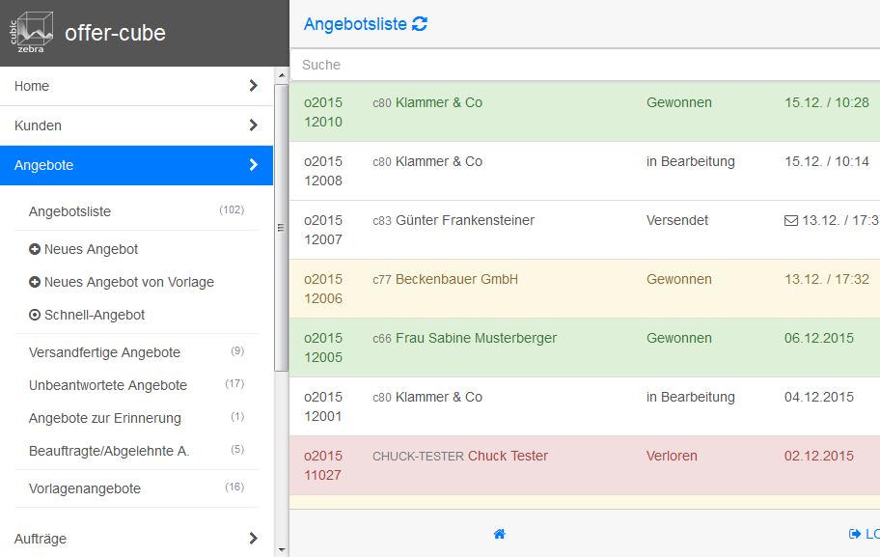Open Unbeantwortete Angebote list
This screenshot has height=557, width=880.
coord(108,385)
